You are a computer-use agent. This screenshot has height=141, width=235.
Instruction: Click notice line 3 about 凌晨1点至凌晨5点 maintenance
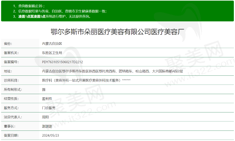[52, 16]
